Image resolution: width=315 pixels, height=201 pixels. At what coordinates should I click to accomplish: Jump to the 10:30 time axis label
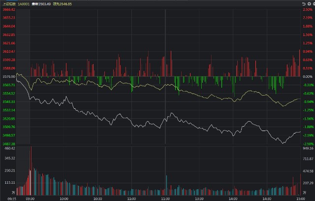click(x=97, y=199)
